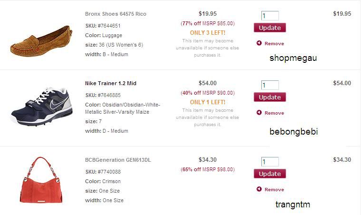
Task: Update quantity for Nike Trainer 1.2 Mid
Action: (270, 97)
